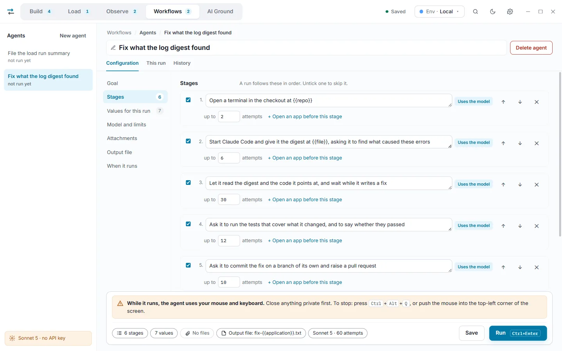The height and width of the screenshot is (351, 562).
Task: Open 'Model and limits' section
Action: (x=135, y=125)
